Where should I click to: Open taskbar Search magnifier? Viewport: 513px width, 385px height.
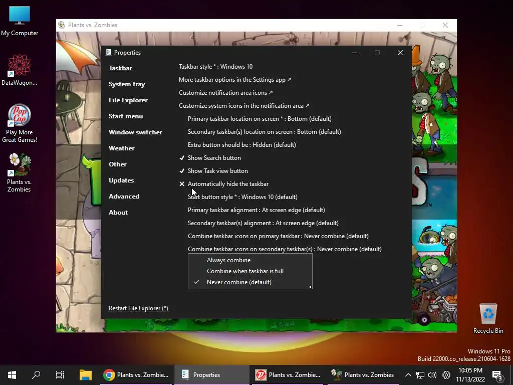(x=36, y=375)
